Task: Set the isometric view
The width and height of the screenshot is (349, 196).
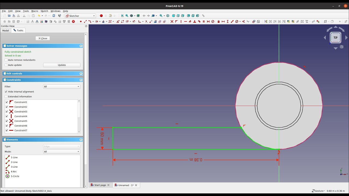Action: pyautogui.click(x=168, y=16)
